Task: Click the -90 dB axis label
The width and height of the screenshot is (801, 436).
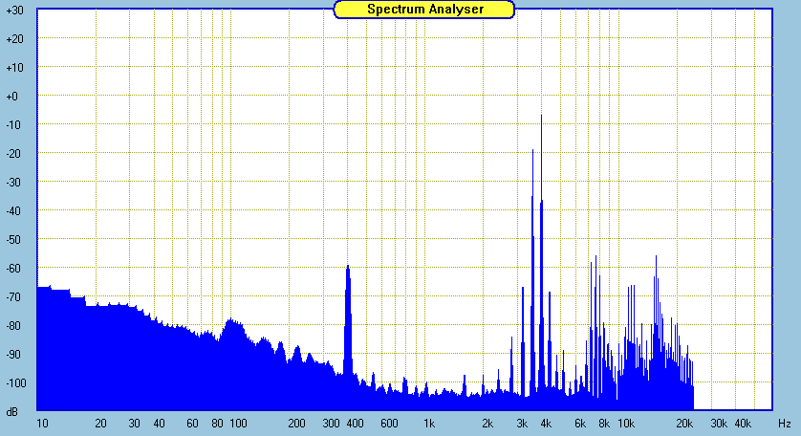Action: tap(14, 354)
